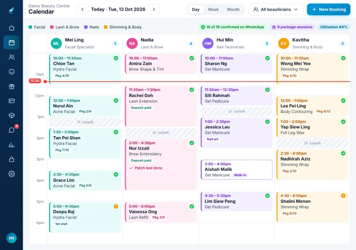Screen dimensions: 356x250
Task: Open Amira Zain Brow Shape booking
Action: tap(161, 64)
